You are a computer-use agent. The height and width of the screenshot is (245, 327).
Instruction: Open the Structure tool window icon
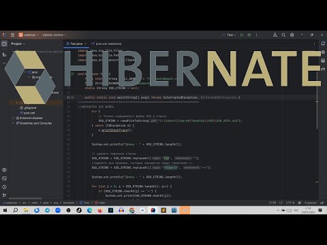click(x=4, y=54)
